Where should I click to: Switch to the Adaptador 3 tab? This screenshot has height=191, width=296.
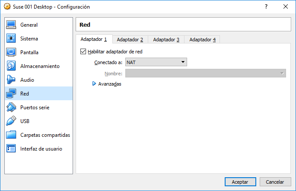[x=166, y=40]
